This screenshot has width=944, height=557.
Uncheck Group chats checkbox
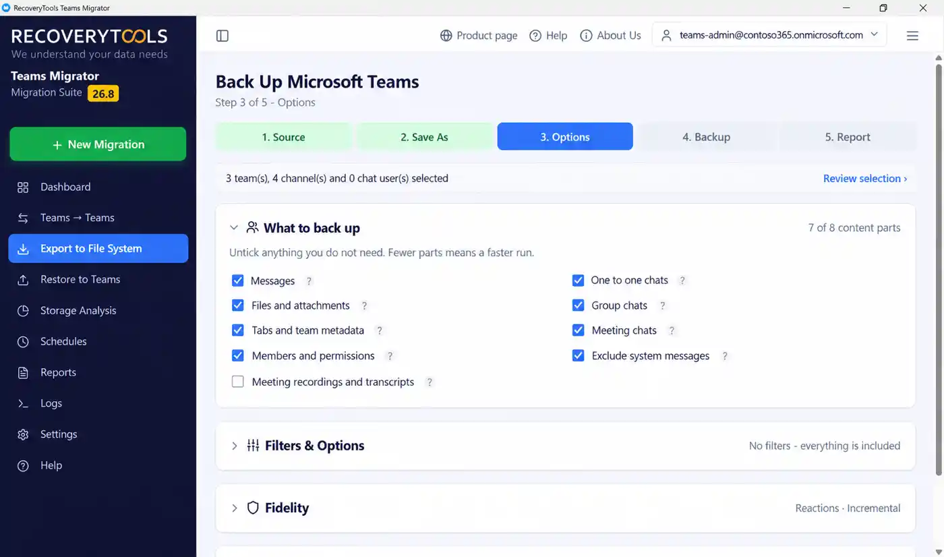point(578,305)
